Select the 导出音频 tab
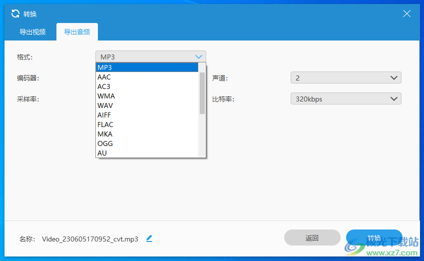 77,32
